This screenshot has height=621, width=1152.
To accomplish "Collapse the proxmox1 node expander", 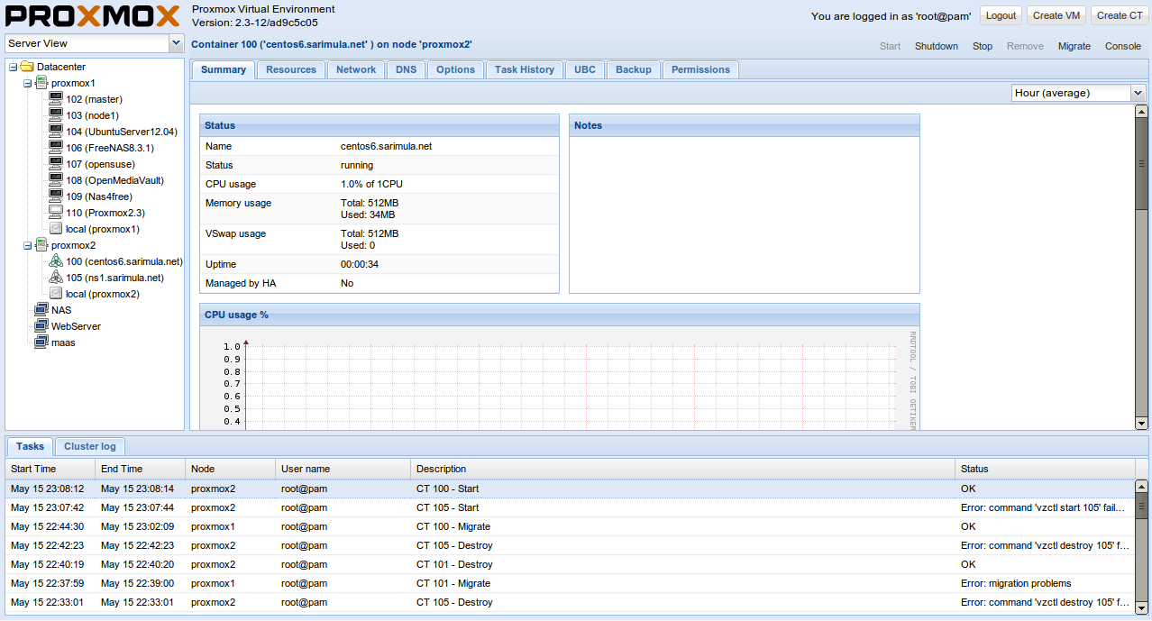I will coord(27,83).
